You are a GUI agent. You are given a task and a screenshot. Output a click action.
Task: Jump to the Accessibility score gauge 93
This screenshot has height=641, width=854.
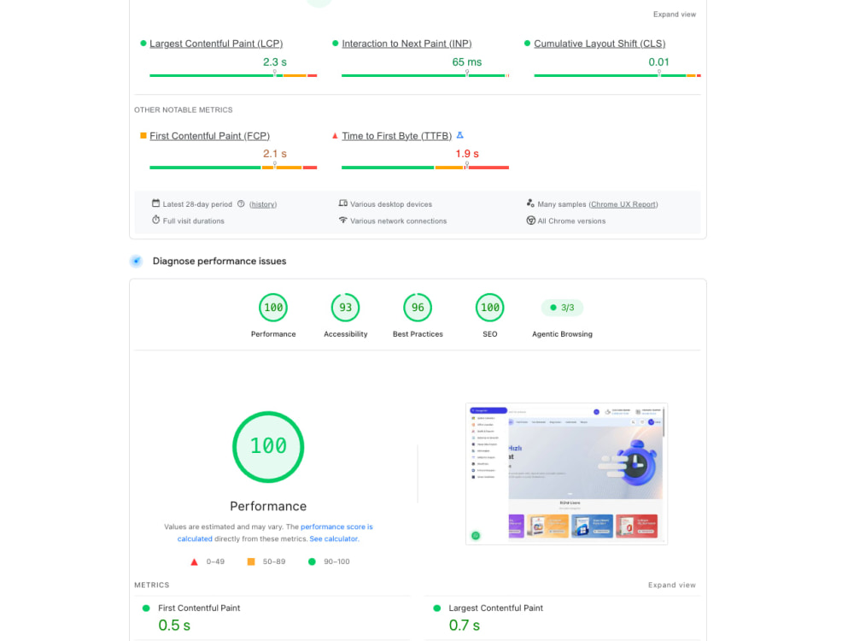[x=345, y=308]
